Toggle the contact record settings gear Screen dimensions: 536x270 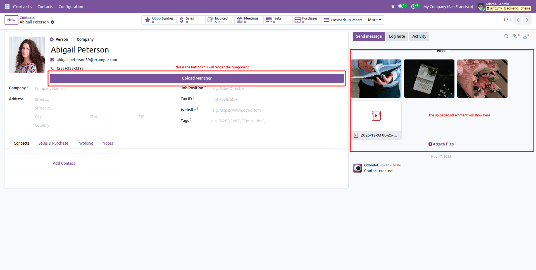(x=52, y=22)
